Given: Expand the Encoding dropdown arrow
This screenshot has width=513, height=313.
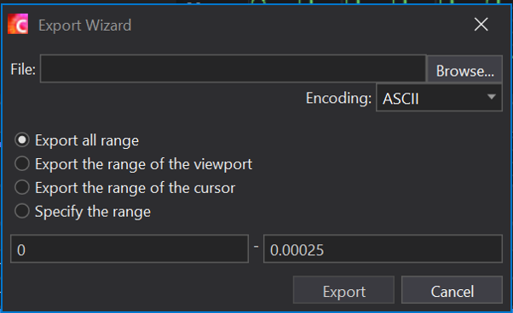Looking at the screenshot, I should [491, 97].
